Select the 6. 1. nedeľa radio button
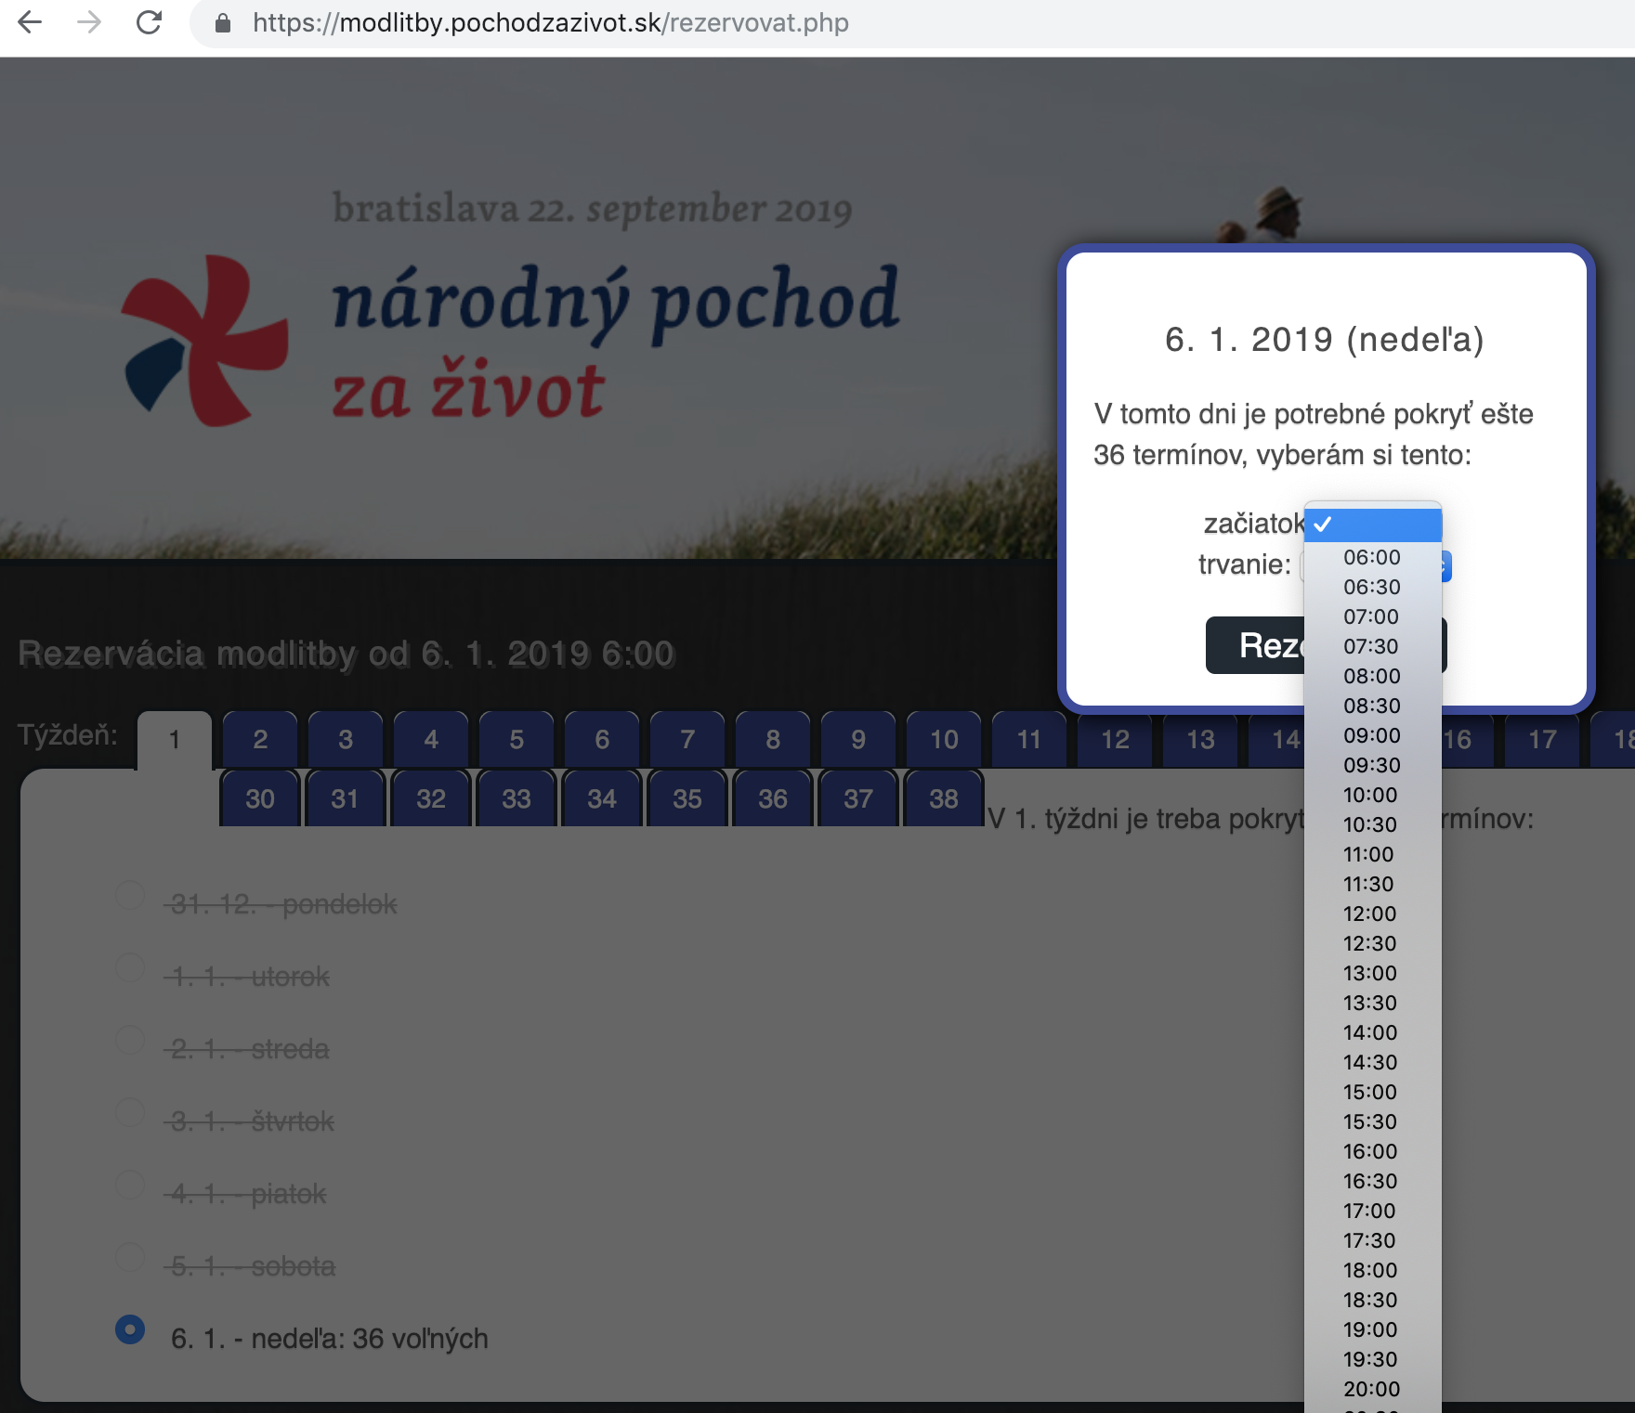 tap(130, 1329)
